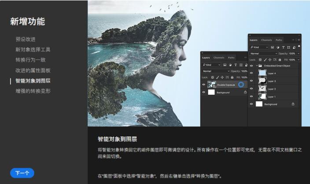Click Fill 100% field in Embedded Smart Object panel
310x184 pixels.
coord(292,60)
